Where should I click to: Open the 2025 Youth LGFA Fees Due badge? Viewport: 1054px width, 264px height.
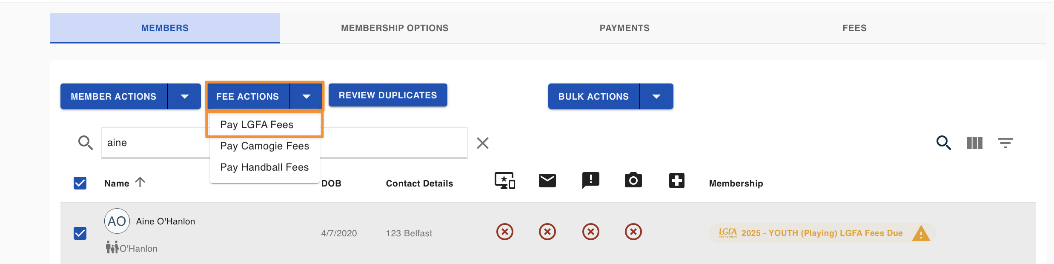point(823,233)
